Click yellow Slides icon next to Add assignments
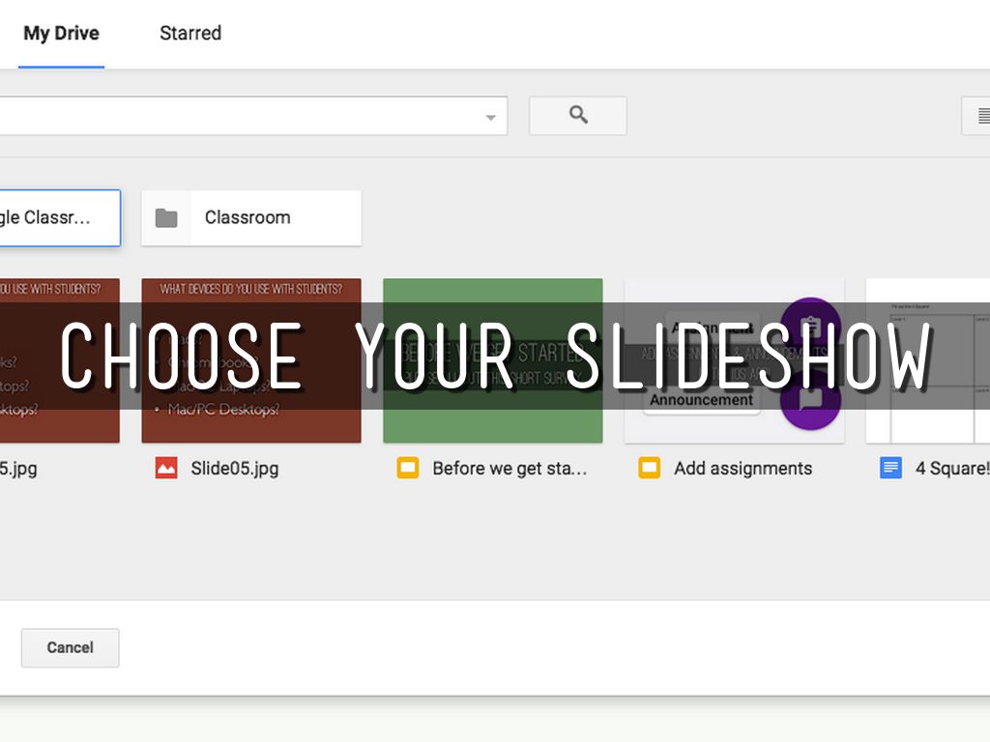Image resolution: width=990 pixels, height=742 pixels. click(650, 469)
